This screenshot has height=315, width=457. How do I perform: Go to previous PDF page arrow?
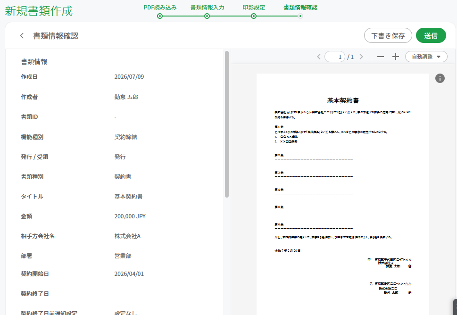[318, 57]
